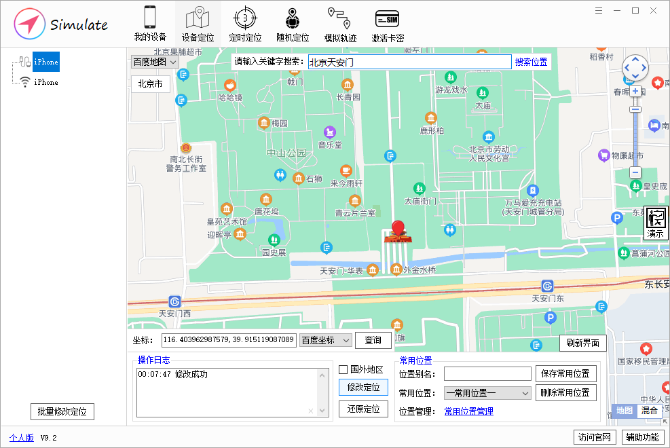Switch map view to 混合 mode
Viewport: 670px width, 448px height.
tap(649, 411)
